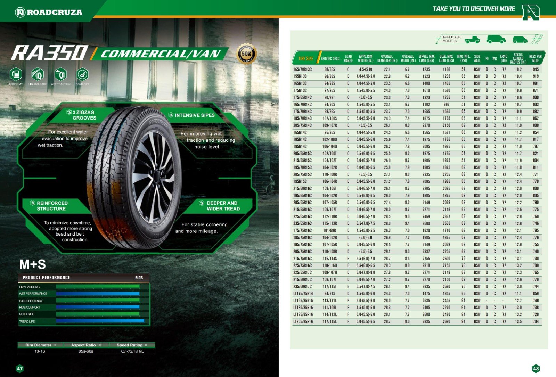
Task: Select the Load Range column header
Action: [x=348, y=58]
